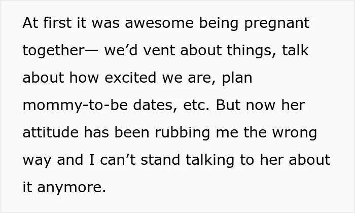Click the word "pregnant" in first line

tap(277, 24)
